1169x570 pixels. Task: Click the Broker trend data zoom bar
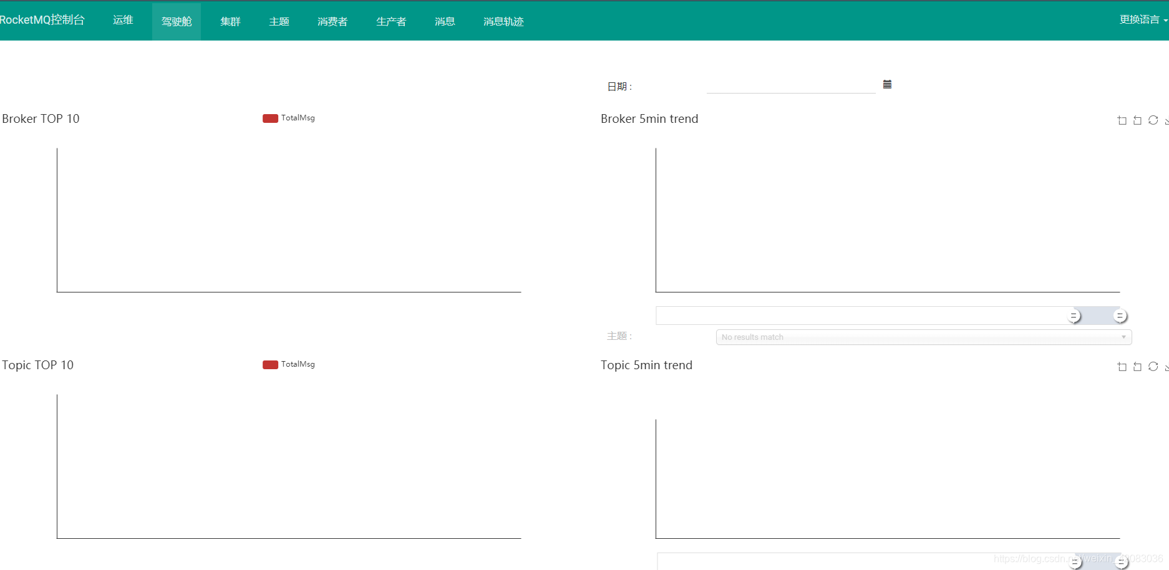pyautogui.click(x=888, y=316)
